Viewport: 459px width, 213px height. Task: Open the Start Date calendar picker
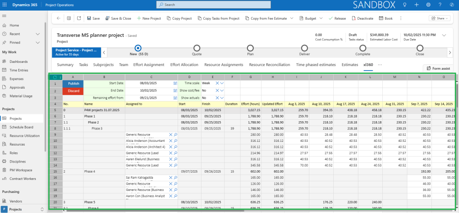click(175, 84)
